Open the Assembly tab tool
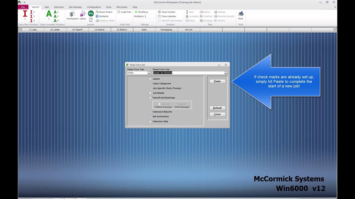Screen dimensions: 355x199 pyautogui.click(x=192, y=16)
